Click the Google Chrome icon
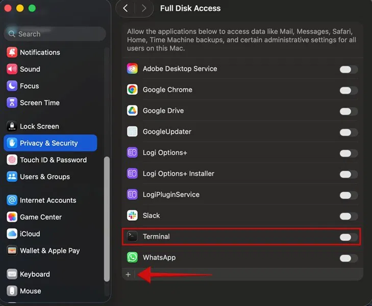 click(x=132, y=90)
